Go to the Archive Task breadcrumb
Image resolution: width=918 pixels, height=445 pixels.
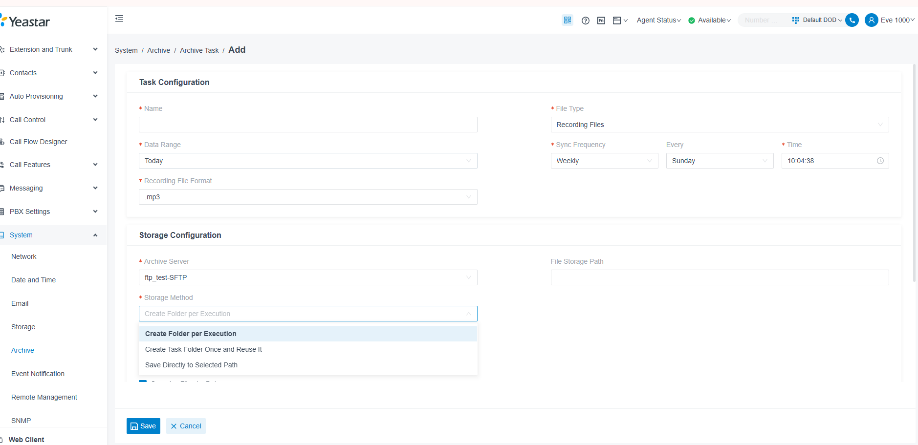pos(199,50)
